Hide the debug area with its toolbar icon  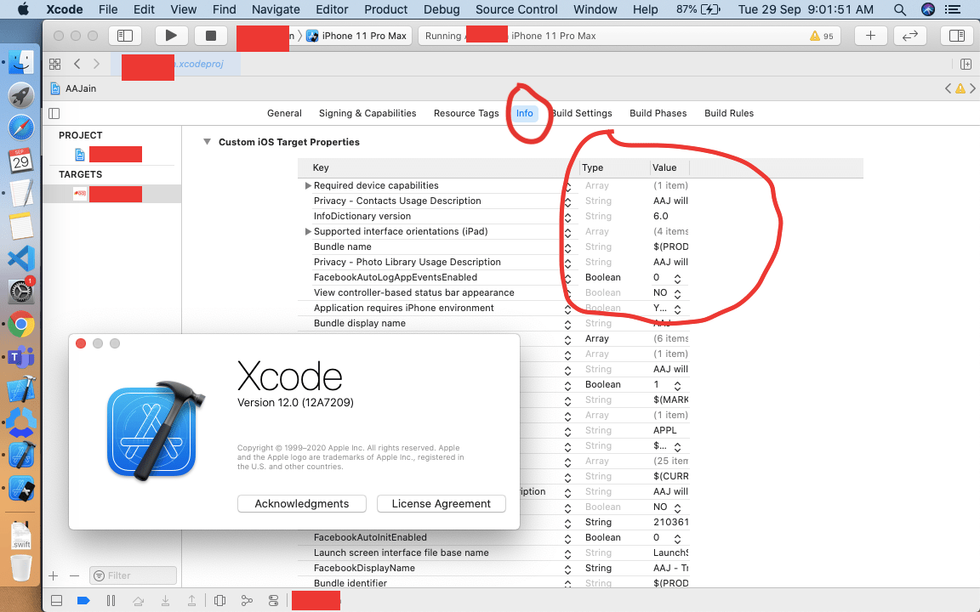(x=57, y=600)
